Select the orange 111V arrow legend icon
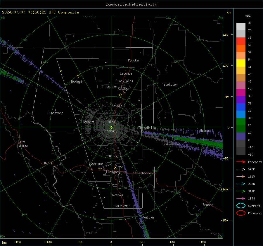 pos(241,176)
